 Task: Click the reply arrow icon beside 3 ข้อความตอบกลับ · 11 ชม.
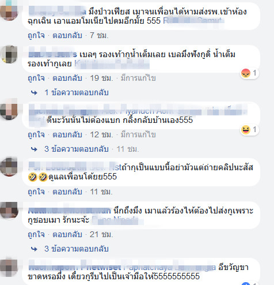point(34,149)
